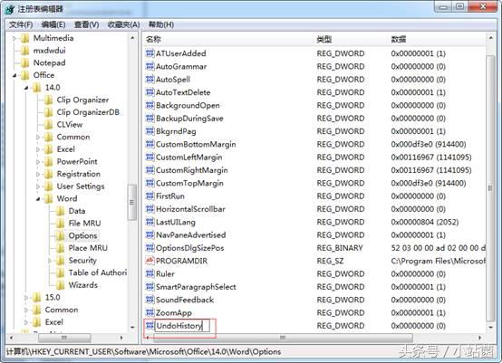
Task: Click the FirstRun value icon
Action: coord(150,196)
